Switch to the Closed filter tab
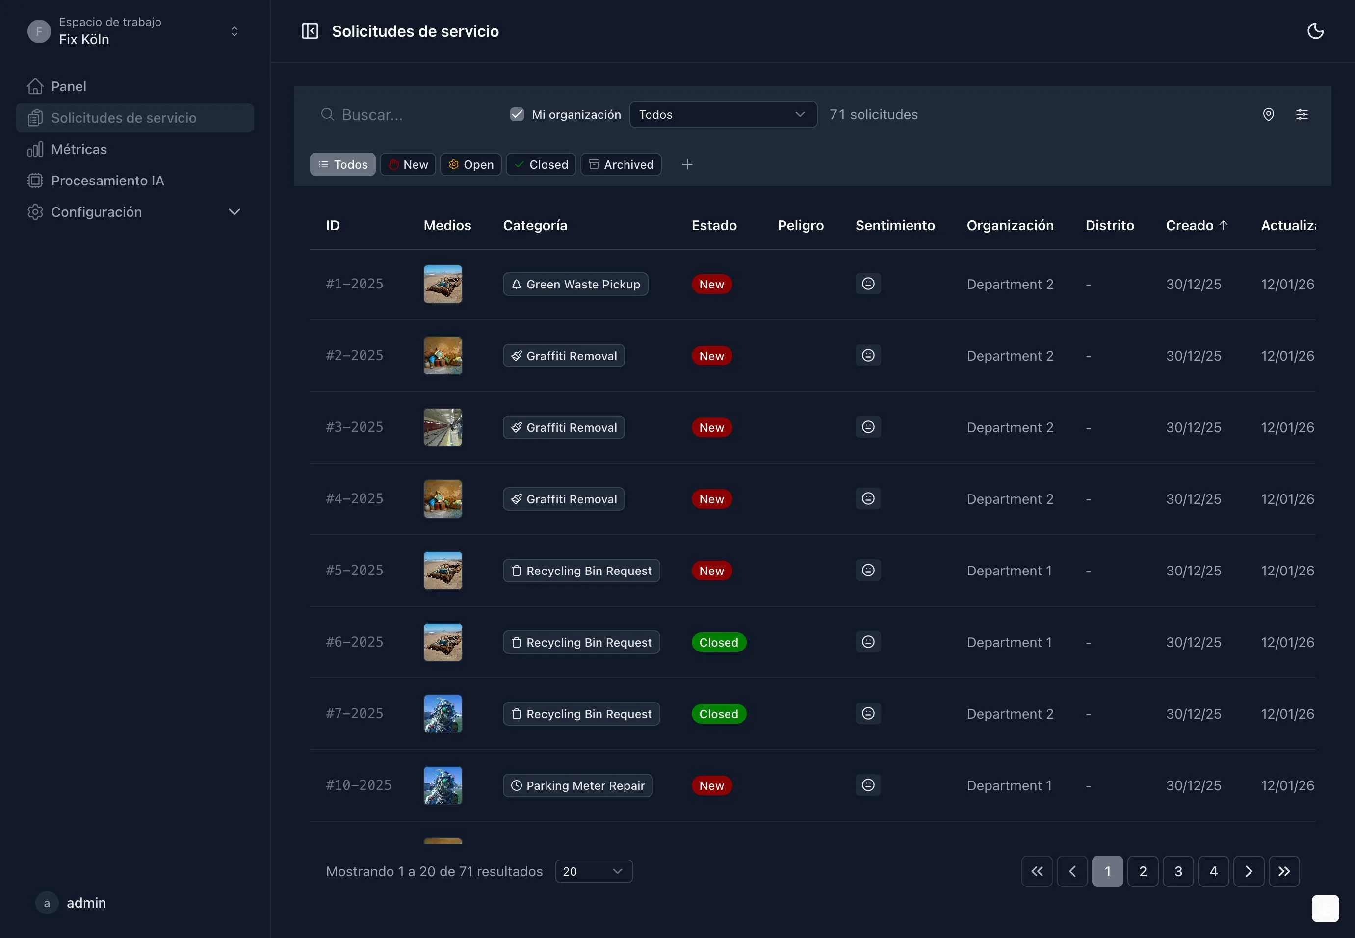Image resolution: width=1355 pixels, height=938 pixels. click(x=540, y=164)
